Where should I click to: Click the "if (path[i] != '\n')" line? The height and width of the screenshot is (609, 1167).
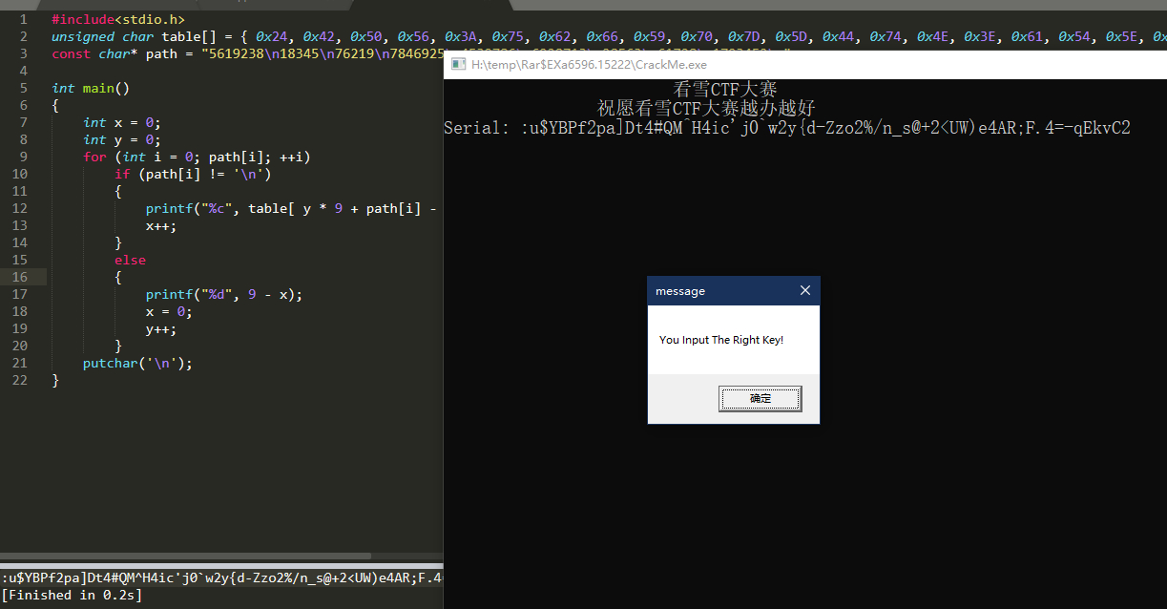click(x=193, y=174)
